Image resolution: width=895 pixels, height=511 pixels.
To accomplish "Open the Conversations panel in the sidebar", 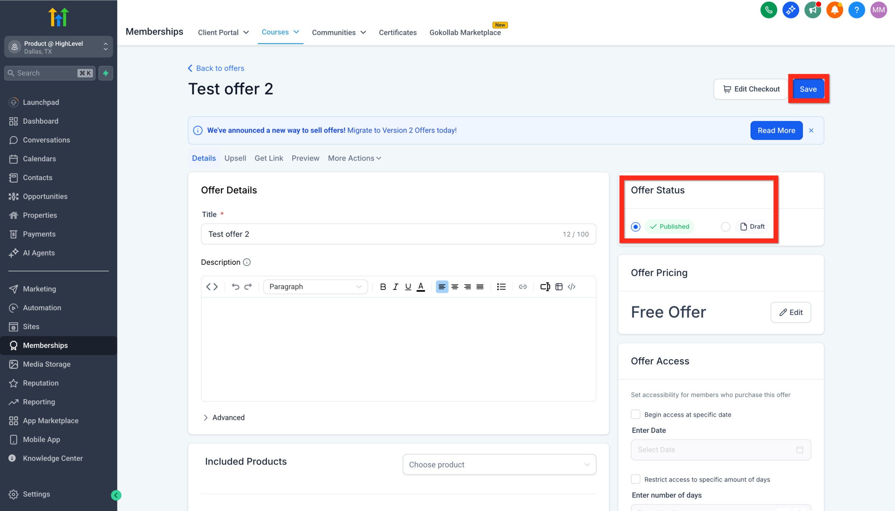I will [46, 140].
